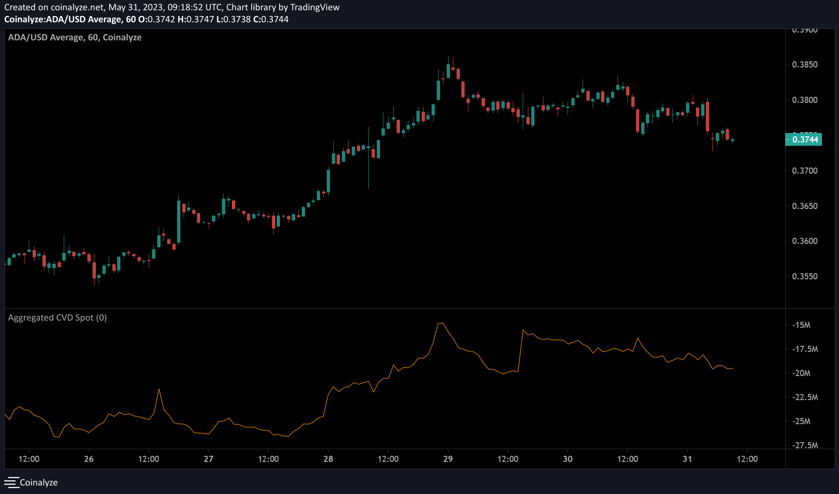The image size is (839, 494).
Task: Click the date label 30 on the time axis
Action: coord(568,459)
